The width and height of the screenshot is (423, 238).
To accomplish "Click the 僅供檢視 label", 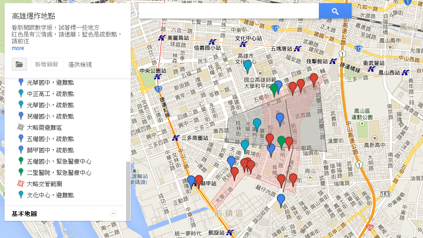I will [x=80, y=64].
